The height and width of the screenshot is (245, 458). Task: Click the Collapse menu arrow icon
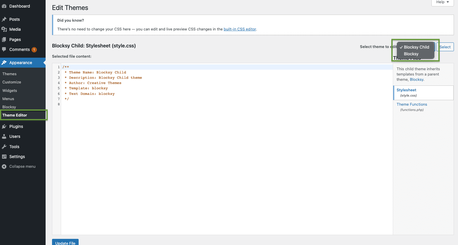point(4,167)
